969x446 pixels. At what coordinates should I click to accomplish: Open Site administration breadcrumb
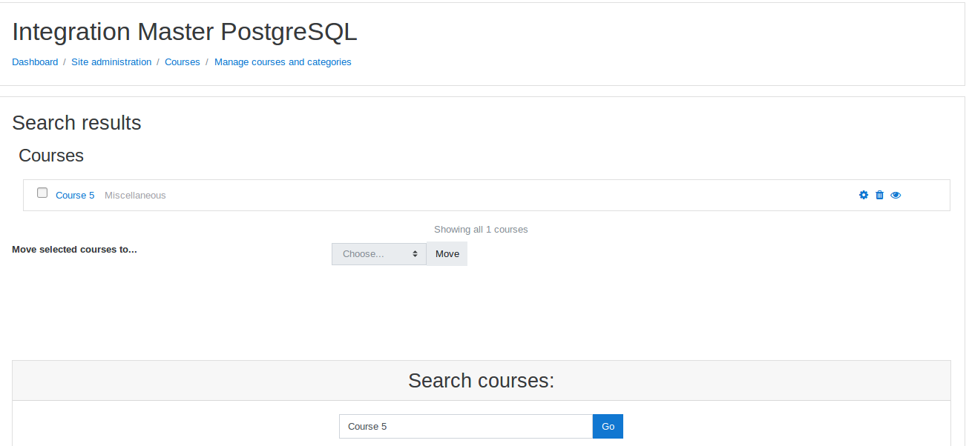[x=111, y=62]
